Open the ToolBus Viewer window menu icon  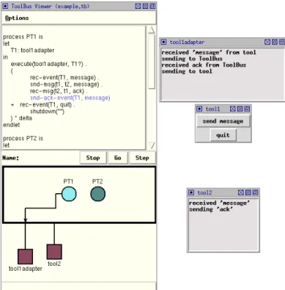pyautogui.click(x=5, y=6)
